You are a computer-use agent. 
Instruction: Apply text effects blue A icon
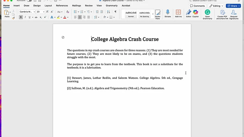[52, 17]
